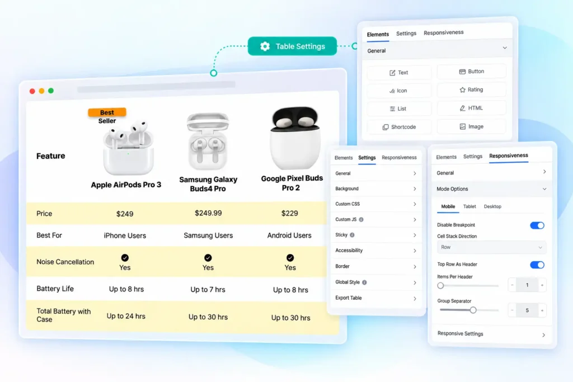Click the Sticky info icon
Screen dimensions: 573x382
click(x=352, y=235)
